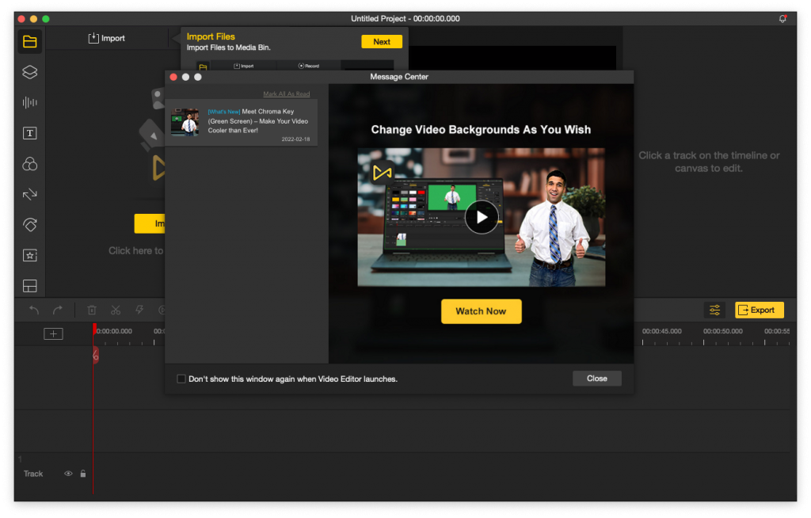Image resolution: width=811 pixels, height=518 pixels.
Task: Enable Don't show this window again checkbox
Action: [181, 379]
